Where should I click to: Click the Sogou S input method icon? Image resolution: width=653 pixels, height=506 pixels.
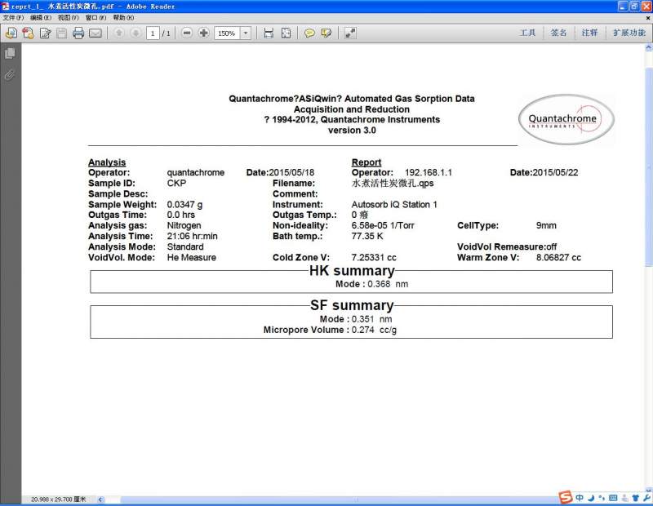[x=566, y=497]
